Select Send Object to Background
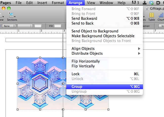164x117 pixels. [x=105, y=31]
